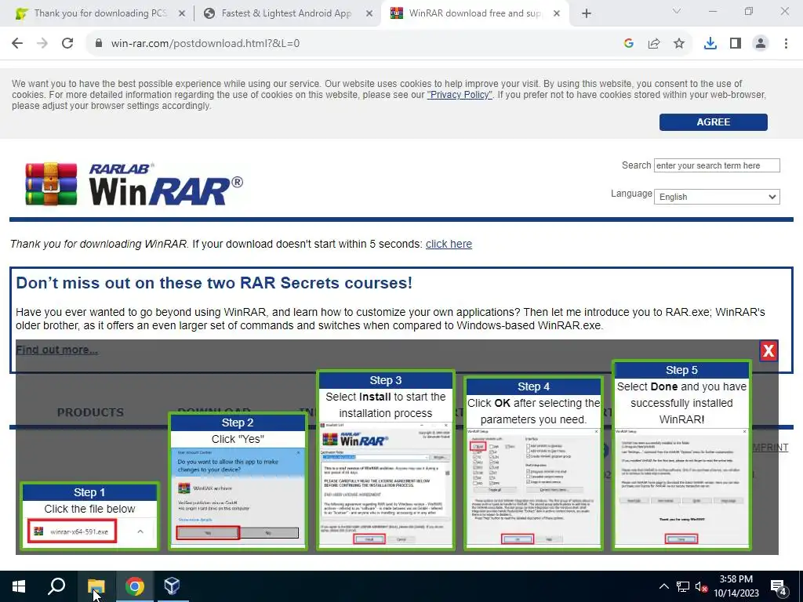This screenshot has height=602, width=803.
Task: Open the Privacy Policy link
Action: click(x=460, y=95)
